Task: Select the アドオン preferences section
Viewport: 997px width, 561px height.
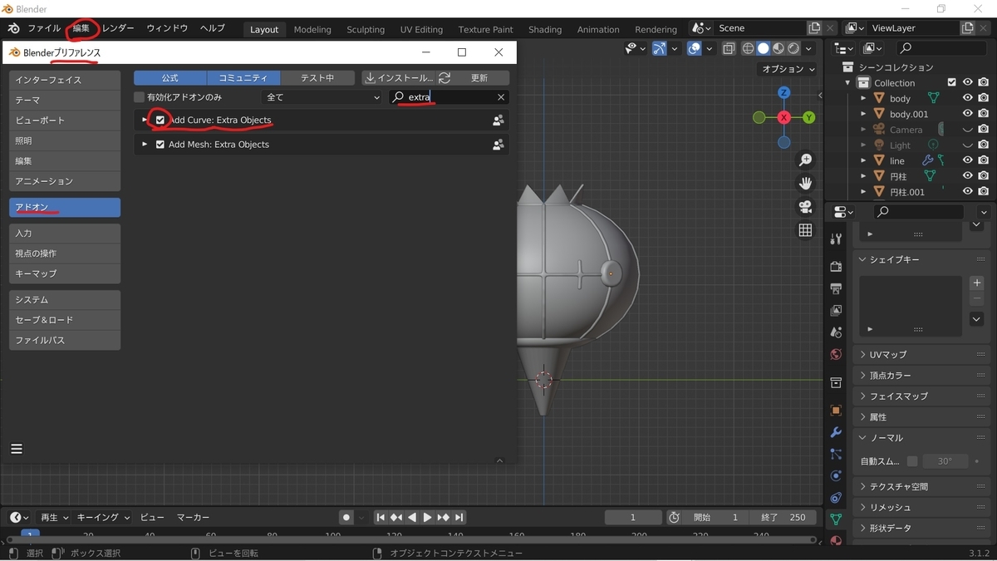Action: pos(65,207)
